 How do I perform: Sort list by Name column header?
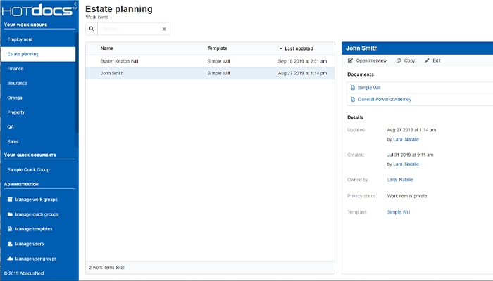coord(107,48)
